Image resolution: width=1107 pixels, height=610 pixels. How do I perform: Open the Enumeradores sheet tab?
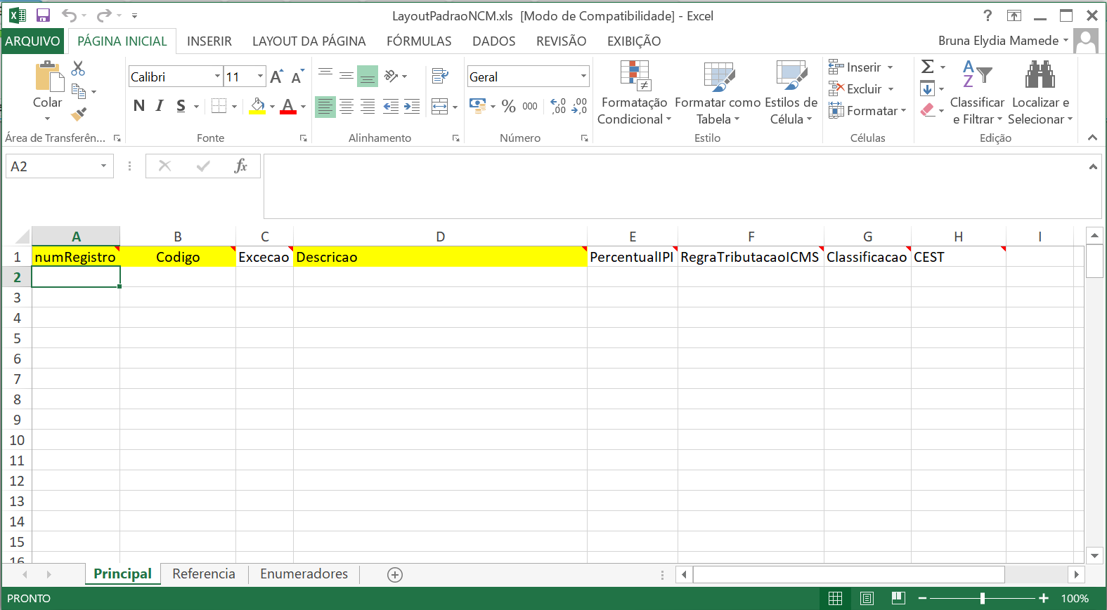click(304, 574)
